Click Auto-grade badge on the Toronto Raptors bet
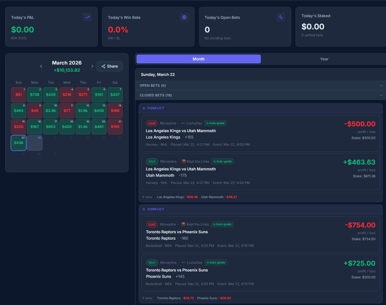 222,224
